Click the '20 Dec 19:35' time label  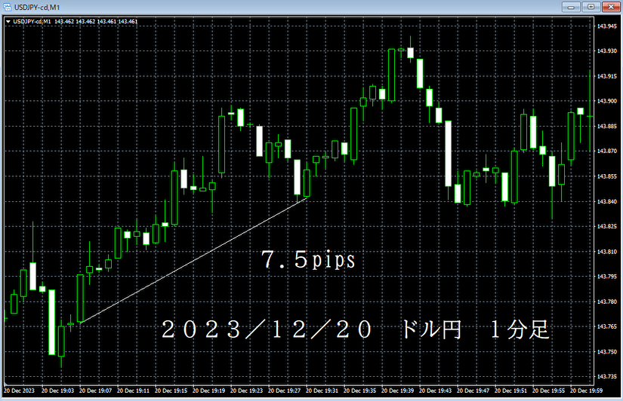point(359,390)
